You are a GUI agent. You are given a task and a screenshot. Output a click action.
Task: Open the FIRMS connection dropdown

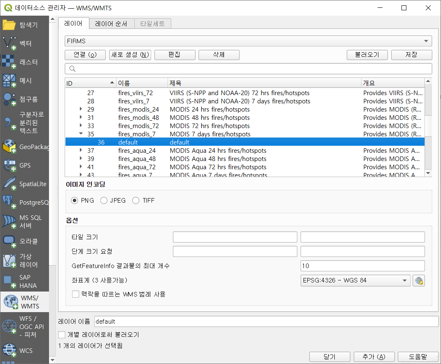click(248, 41)
